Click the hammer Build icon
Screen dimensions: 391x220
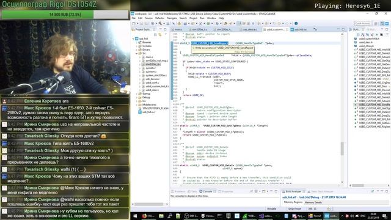point(160,23)
